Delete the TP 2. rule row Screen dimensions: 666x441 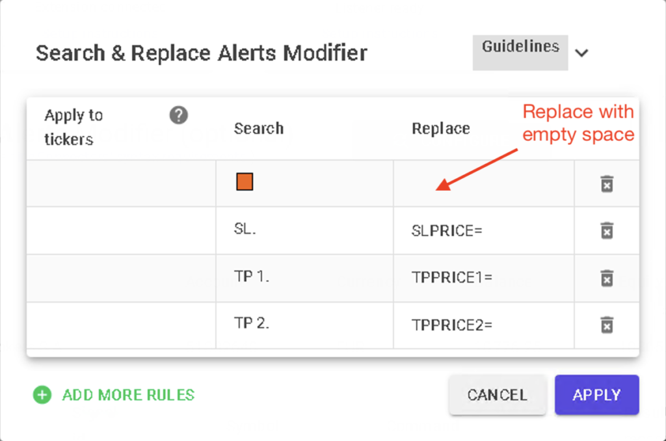[x=606, y=325]
